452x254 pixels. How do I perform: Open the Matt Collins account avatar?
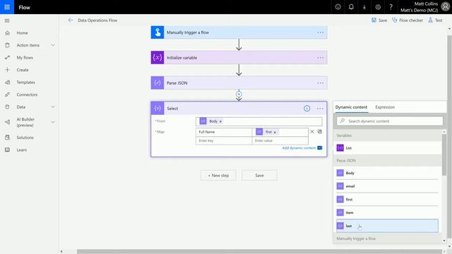(446, 7)
